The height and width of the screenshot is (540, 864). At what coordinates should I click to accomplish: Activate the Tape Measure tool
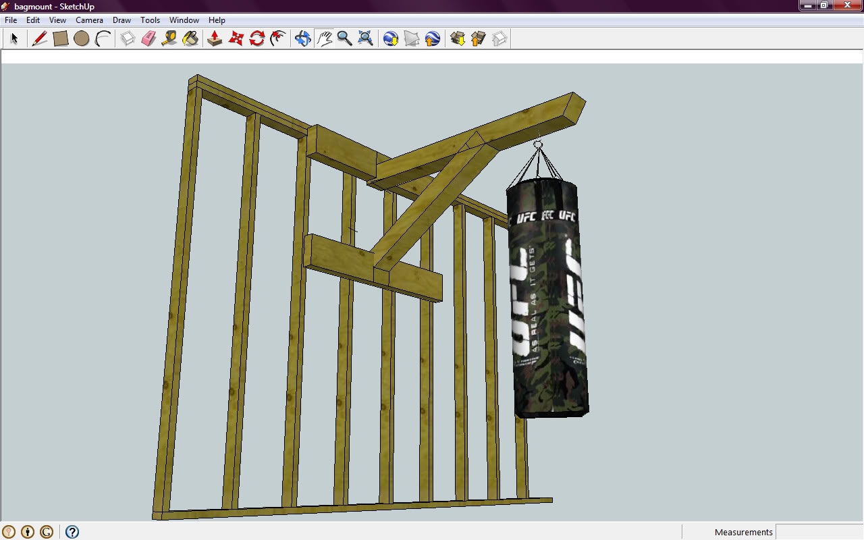pos(171,38)
